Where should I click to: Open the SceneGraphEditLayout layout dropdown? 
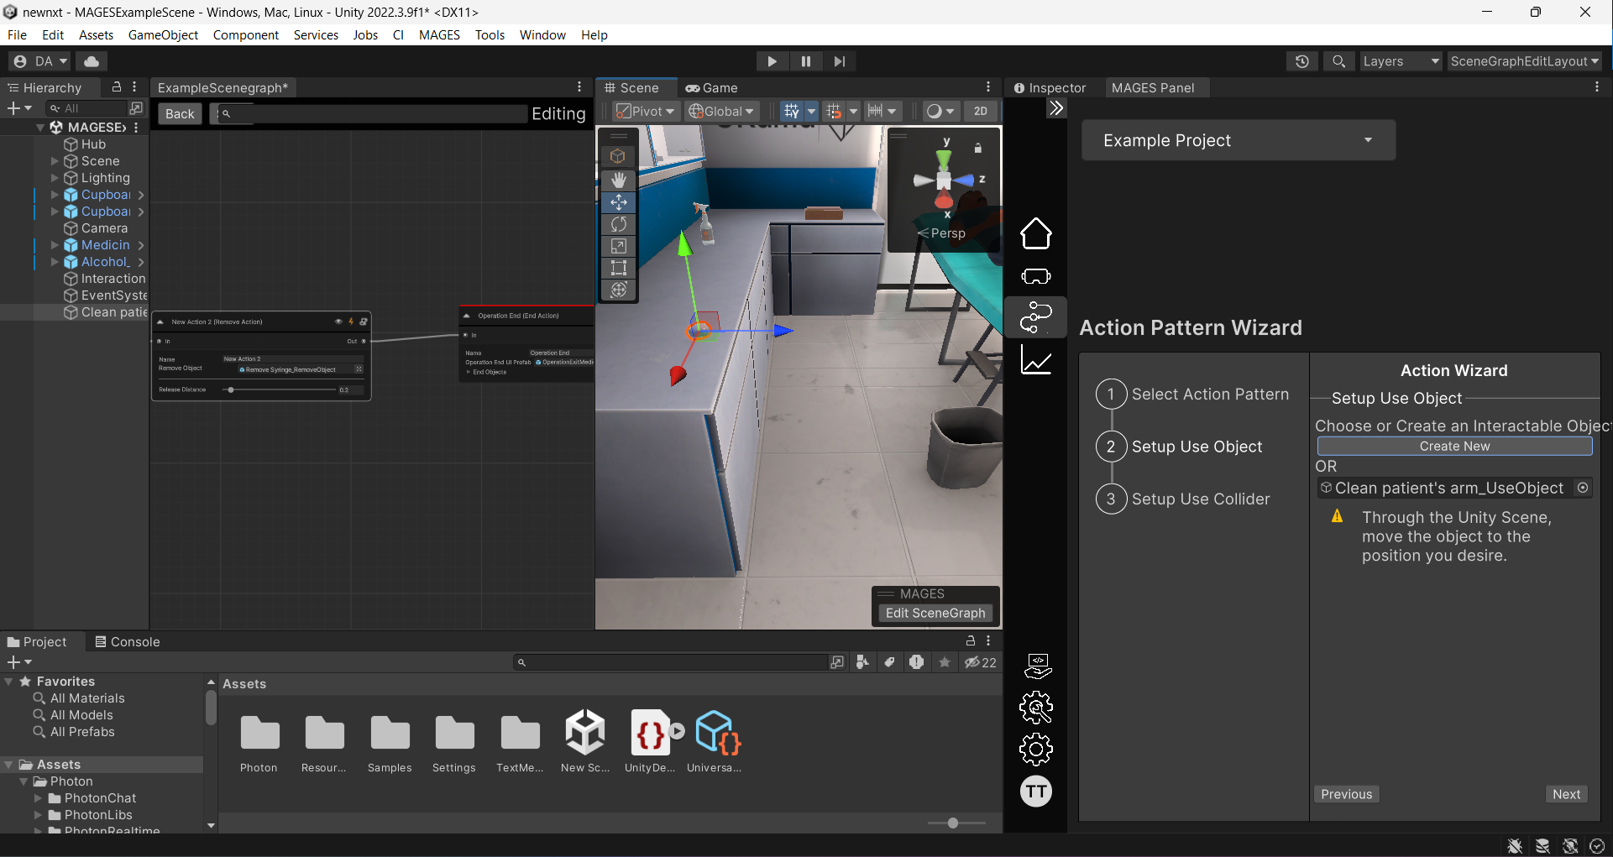1524,61
